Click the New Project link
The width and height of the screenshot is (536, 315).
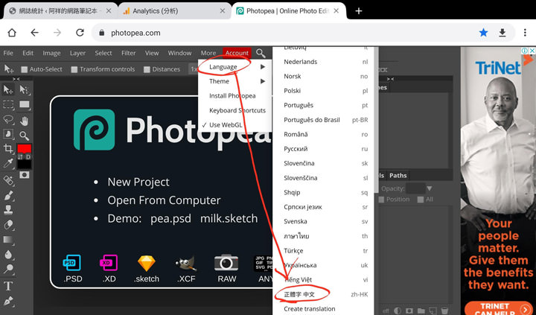[138, 182]
